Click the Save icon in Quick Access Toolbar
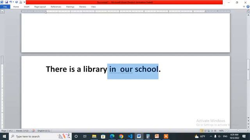Image resolution: width=250 pixels, height=140 pixels. point(6,2)
